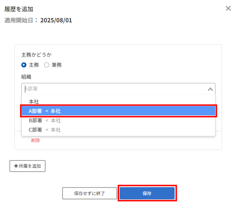Choose highlighted A部署 < 本社 option
235x203 pixels.
pyautogui.click(x=118, y=111)
